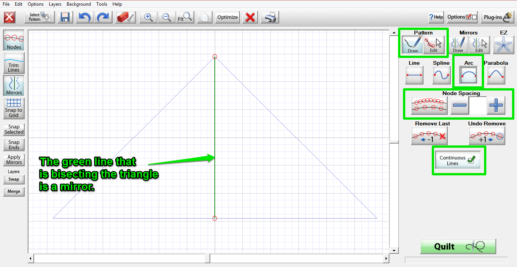This screenshot has height=267, width=517.
Task: Toggle Snap to Grid
Action: 14,108
